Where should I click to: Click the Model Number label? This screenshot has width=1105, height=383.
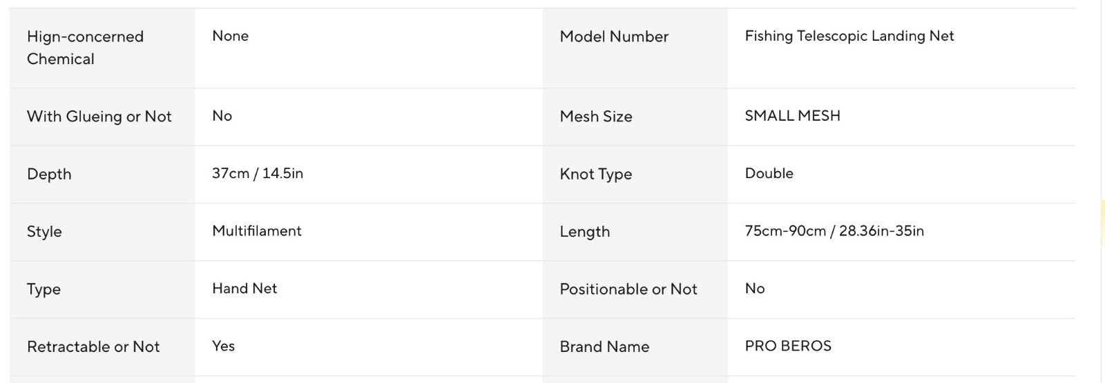[614, 37]
